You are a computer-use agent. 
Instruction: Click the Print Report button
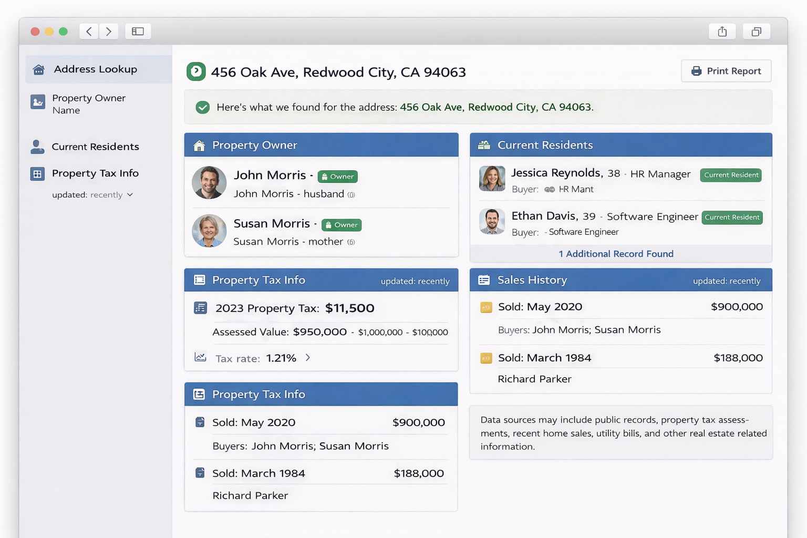point(726,71)
